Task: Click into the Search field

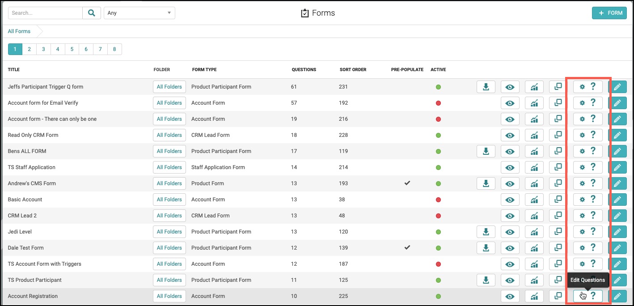Action: coord(45,13)
